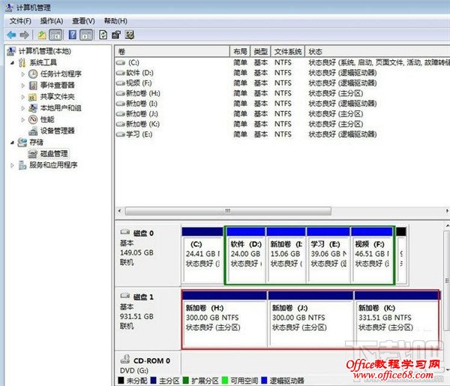The width and height of the screenshot is (450, 386).
Task: Click the black Unallocated (未分配) legend swatch
Action: pos(121,381)
